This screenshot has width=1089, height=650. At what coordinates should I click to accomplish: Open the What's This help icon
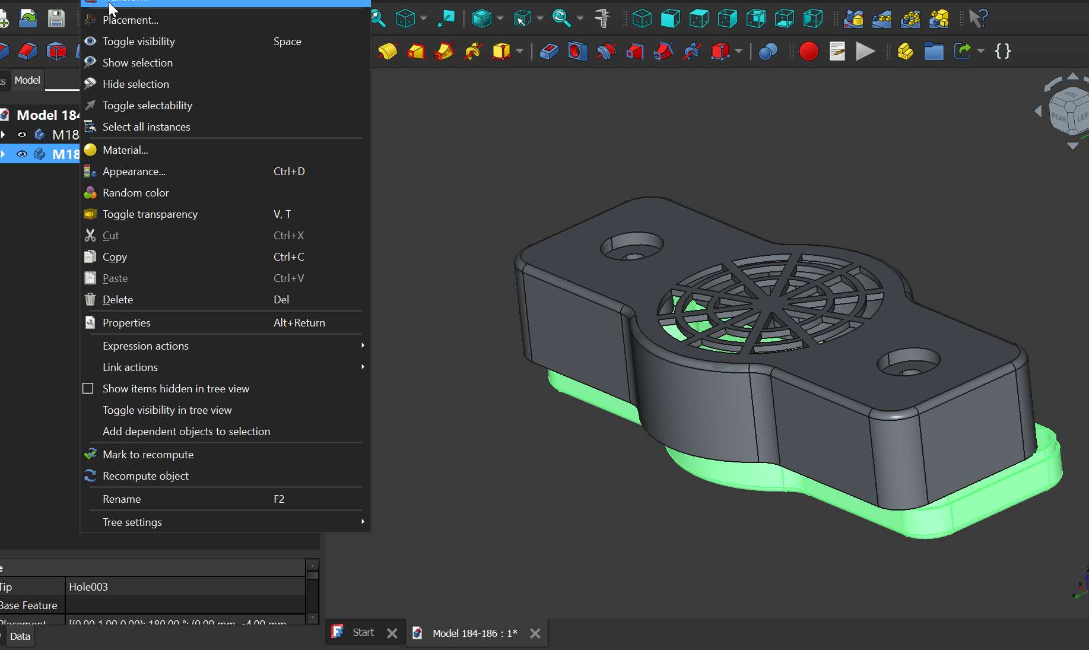[x=977, y=18]
